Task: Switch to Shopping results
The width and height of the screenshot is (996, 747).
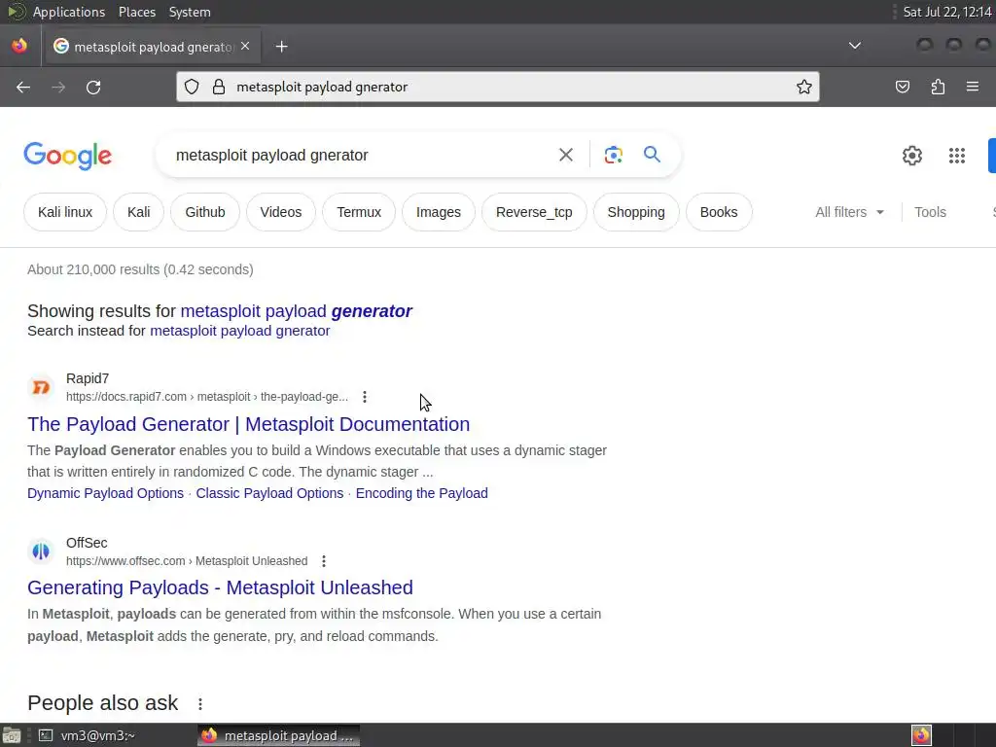Action: click(x=636, y=212)
